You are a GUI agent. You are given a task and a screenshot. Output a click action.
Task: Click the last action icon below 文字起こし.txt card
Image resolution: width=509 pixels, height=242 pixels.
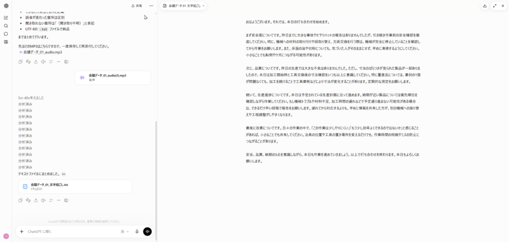click(66, 200)
